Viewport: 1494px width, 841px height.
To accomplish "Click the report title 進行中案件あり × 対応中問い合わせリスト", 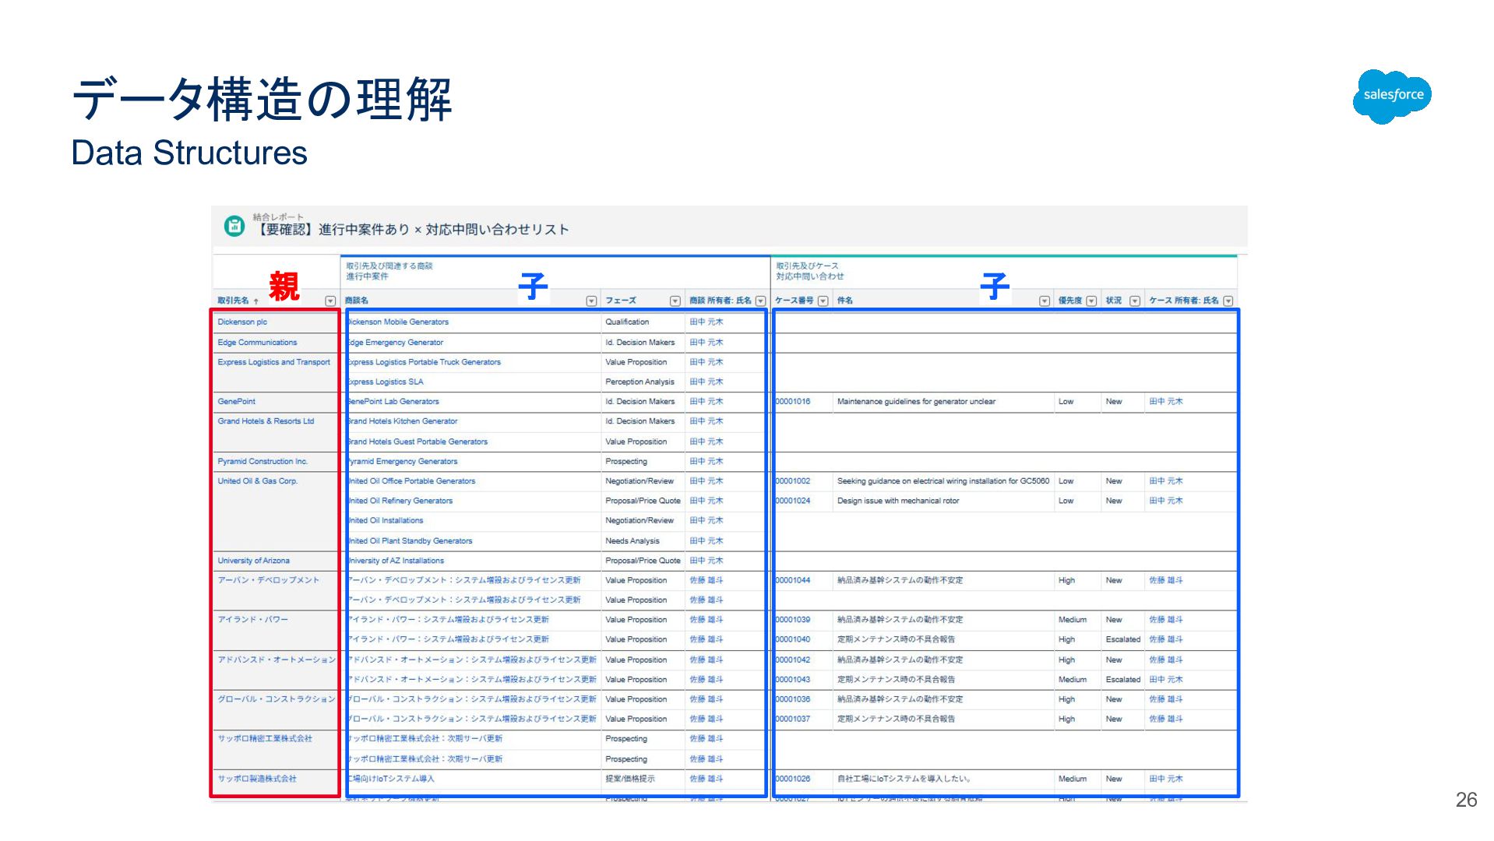I will tap(414, 230).
